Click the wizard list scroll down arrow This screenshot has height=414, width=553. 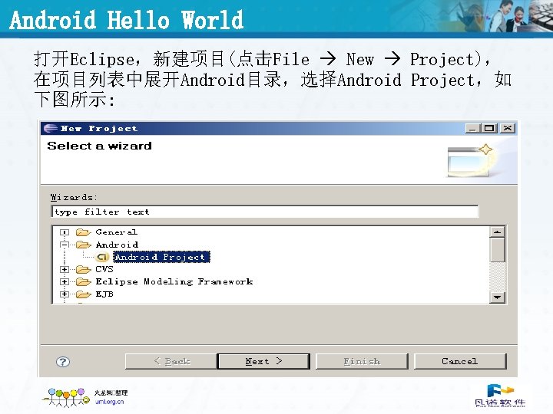click(x=497, y=297)
